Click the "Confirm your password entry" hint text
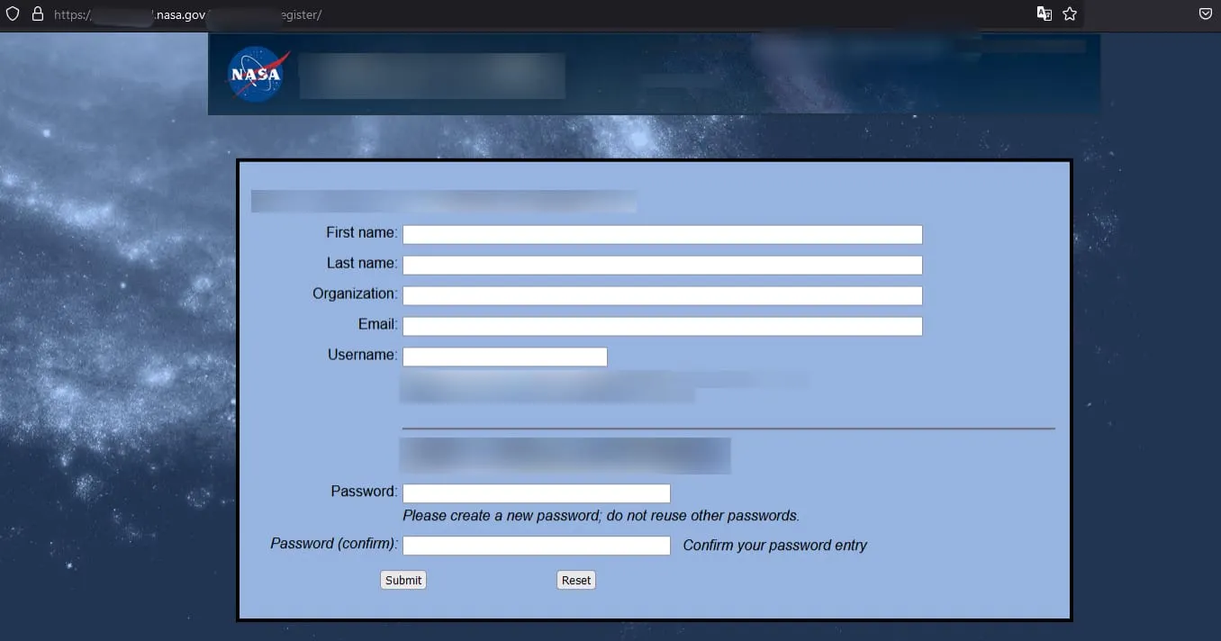 [x=774, y=546]
